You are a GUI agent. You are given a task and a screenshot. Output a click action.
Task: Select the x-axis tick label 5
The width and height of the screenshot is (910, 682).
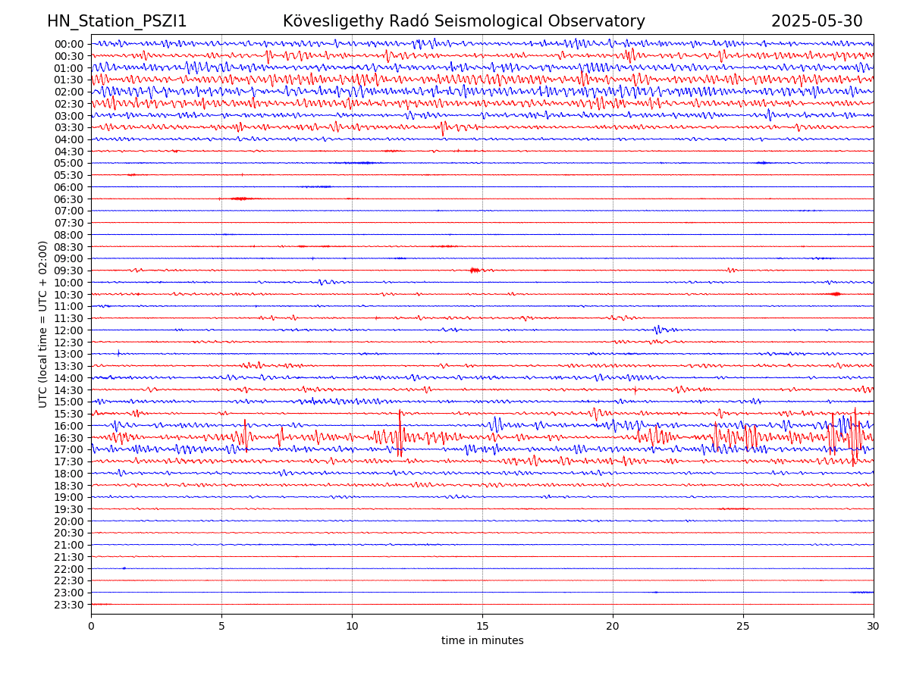221,627
